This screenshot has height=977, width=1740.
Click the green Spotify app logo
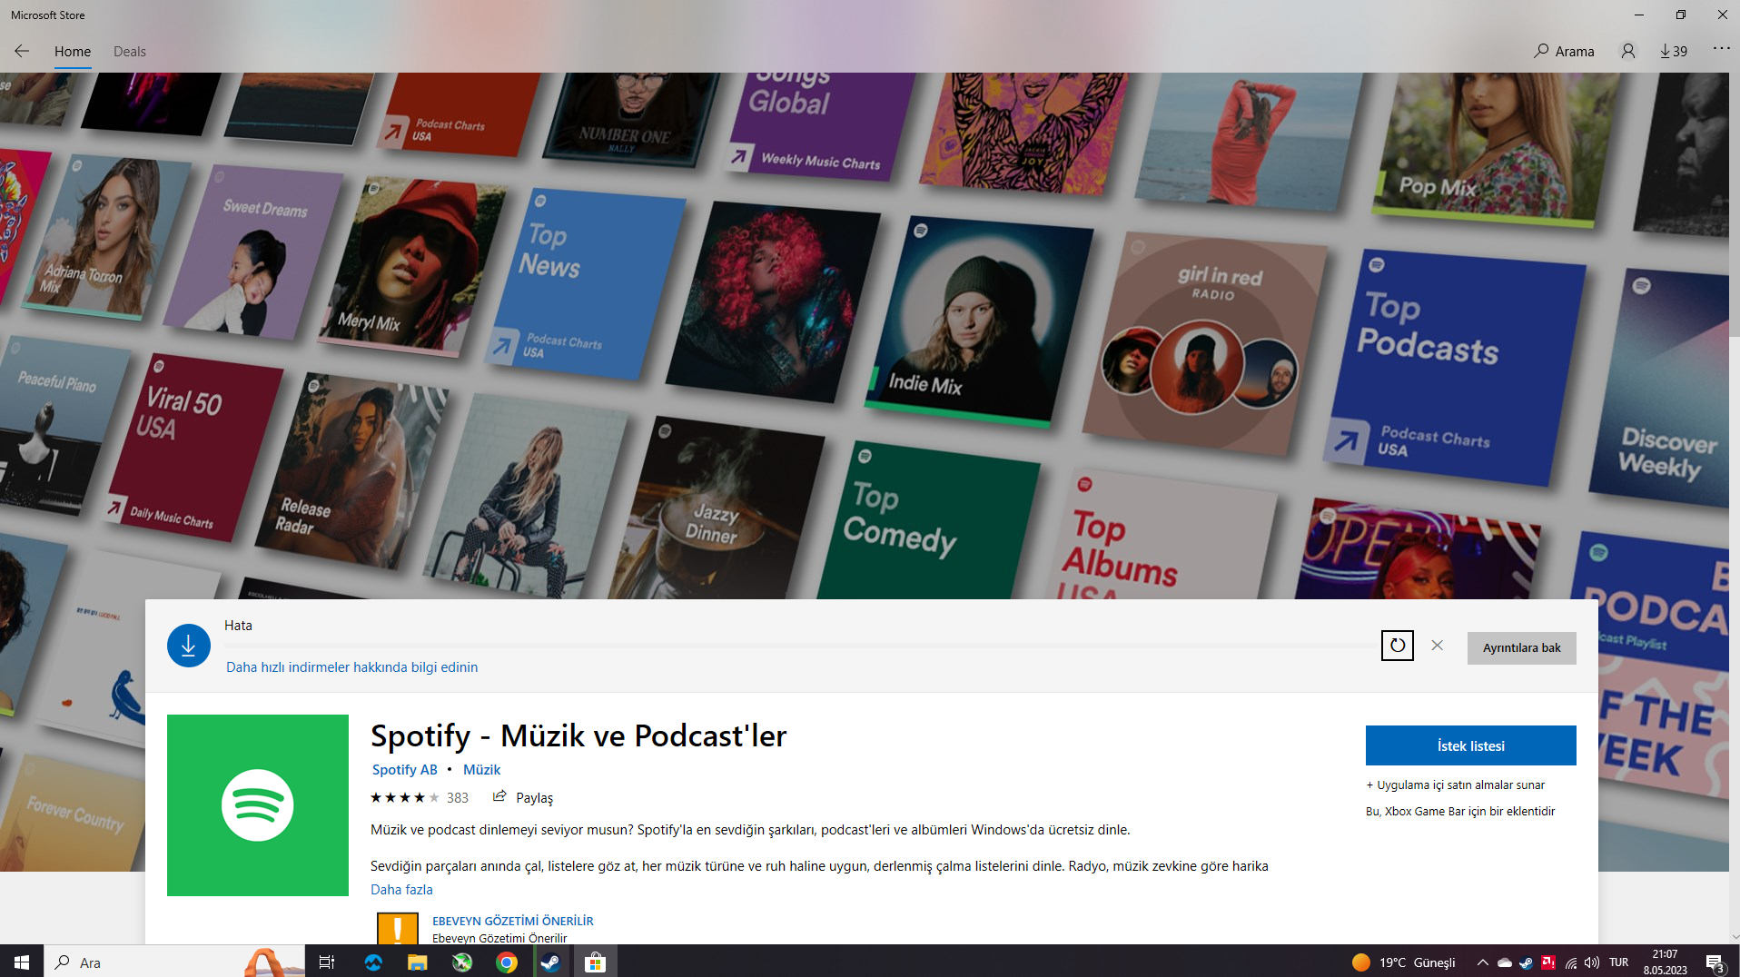pos(258,805)
